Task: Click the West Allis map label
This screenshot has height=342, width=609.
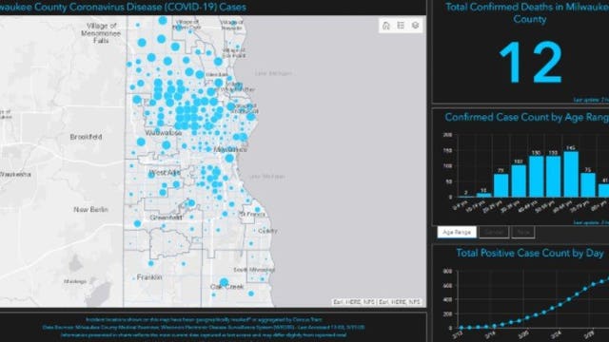Action: coord(165,173)
